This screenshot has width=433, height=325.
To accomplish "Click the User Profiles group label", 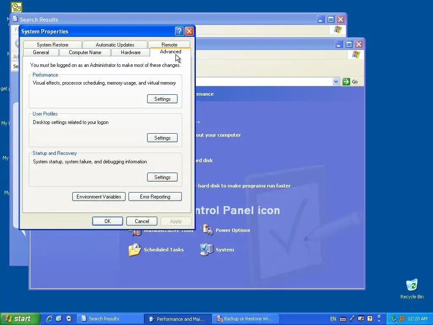I will click(45, 114).
